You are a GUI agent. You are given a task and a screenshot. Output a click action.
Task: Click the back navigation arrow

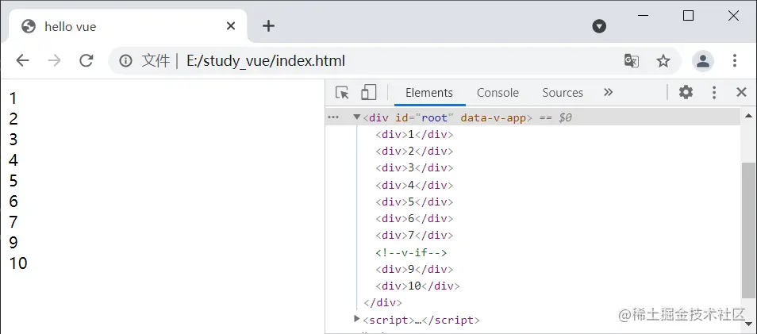[x=22, y=60]
